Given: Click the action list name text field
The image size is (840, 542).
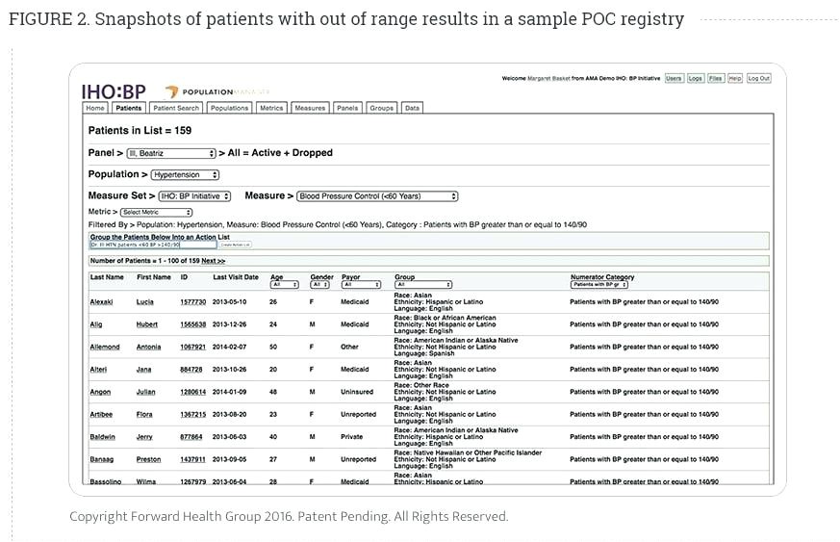Looking at the screenshot, I should pos(154,245).
